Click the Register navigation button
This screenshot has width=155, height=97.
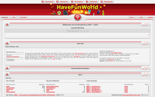coord(5,17)
